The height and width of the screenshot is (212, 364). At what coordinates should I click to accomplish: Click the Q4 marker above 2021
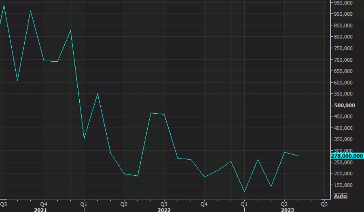44,204
